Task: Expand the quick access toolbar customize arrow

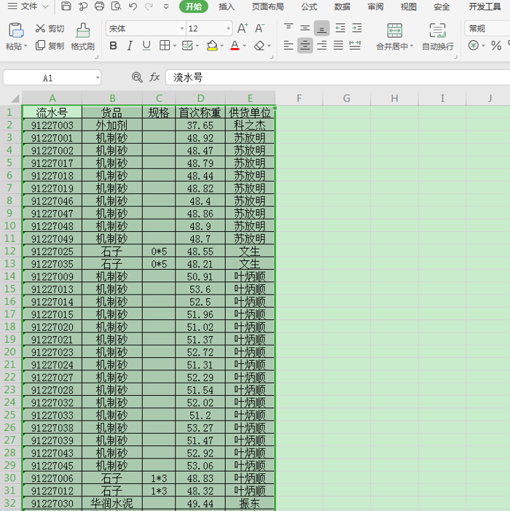Action: [x=166, y=6]
